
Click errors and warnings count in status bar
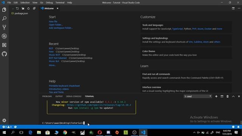(7, 127)
